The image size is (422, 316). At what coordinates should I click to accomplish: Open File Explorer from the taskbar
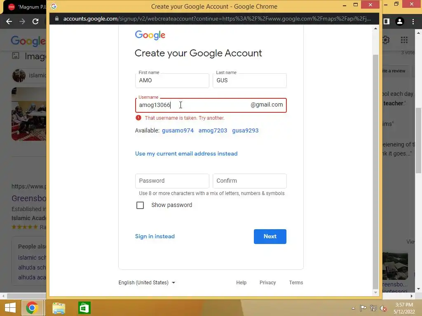(x=59, y=308)
